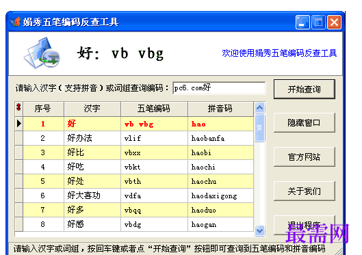
Task: Click the red 'vb vbg' code cell
Action: [x=154, y=124]
